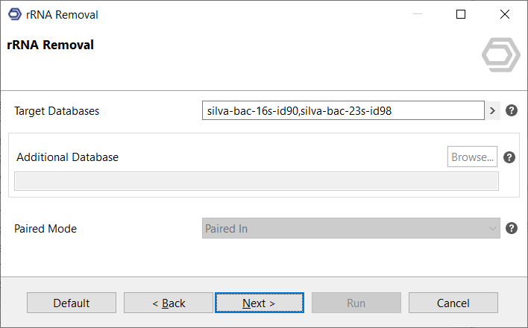Click the Target Databases label
Screen dimensions: 528x328
[x=57, y=111]
